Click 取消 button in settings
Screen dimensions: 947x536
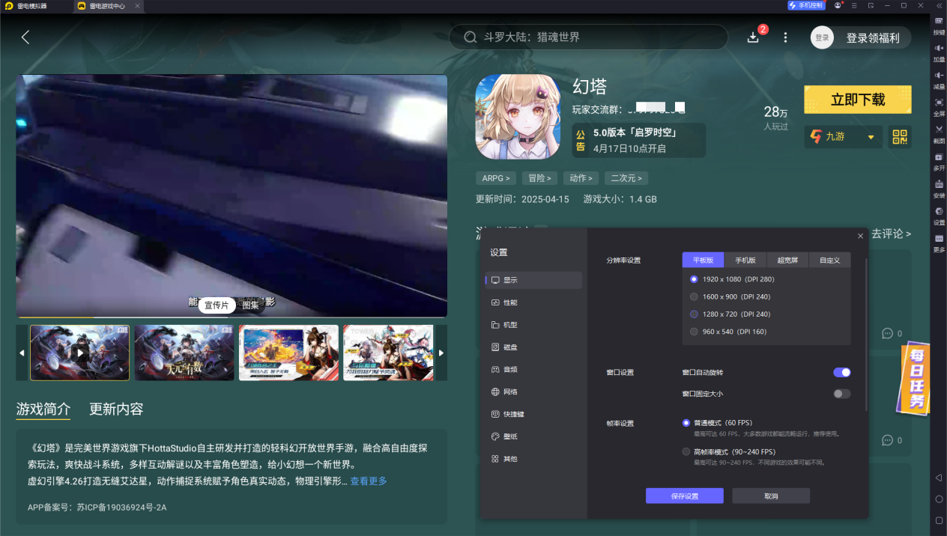[771, 496]
